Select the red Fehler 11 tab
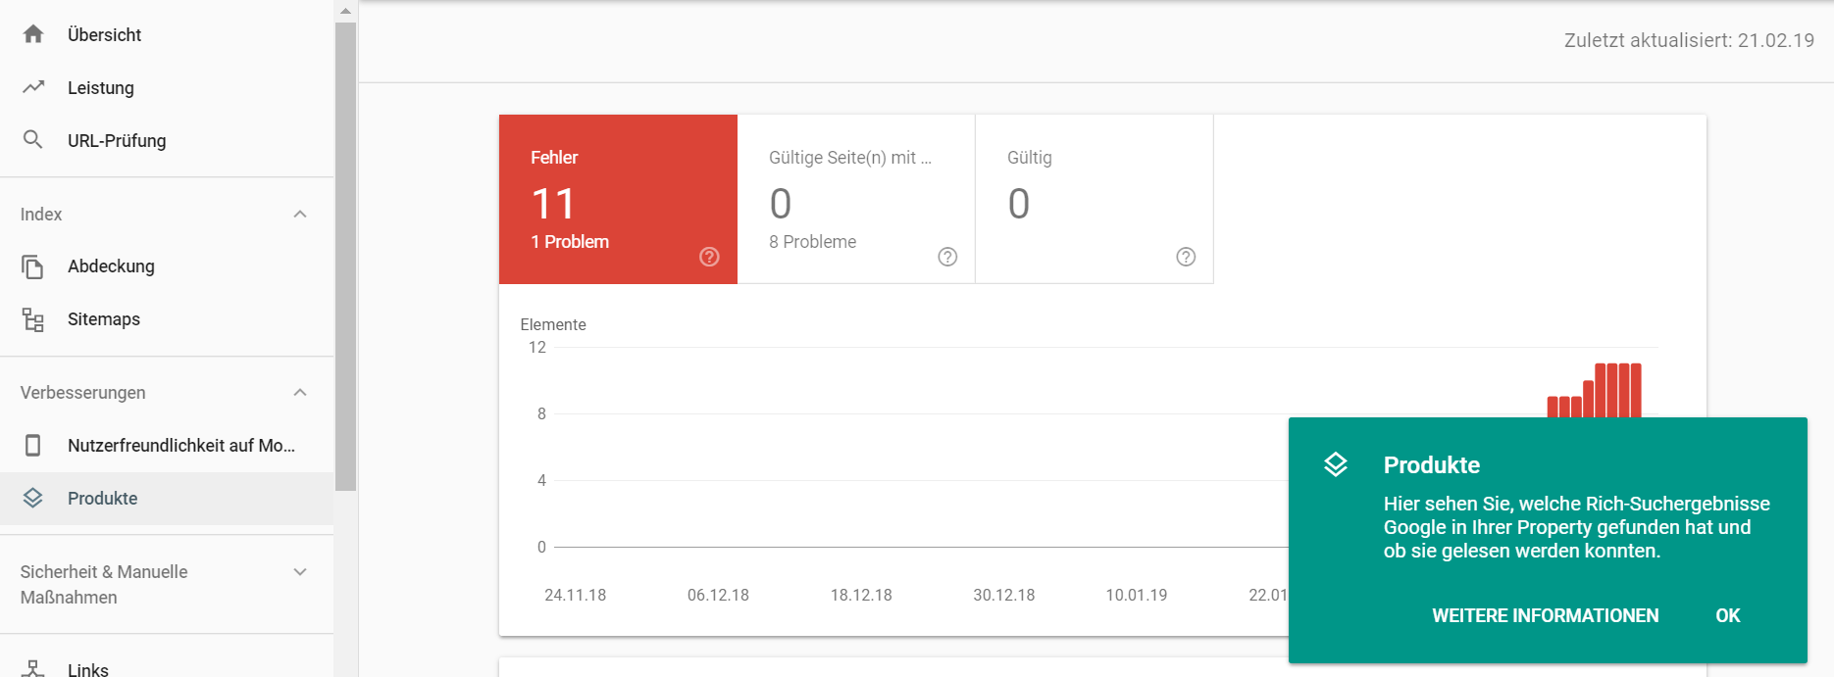 [618, 200]
